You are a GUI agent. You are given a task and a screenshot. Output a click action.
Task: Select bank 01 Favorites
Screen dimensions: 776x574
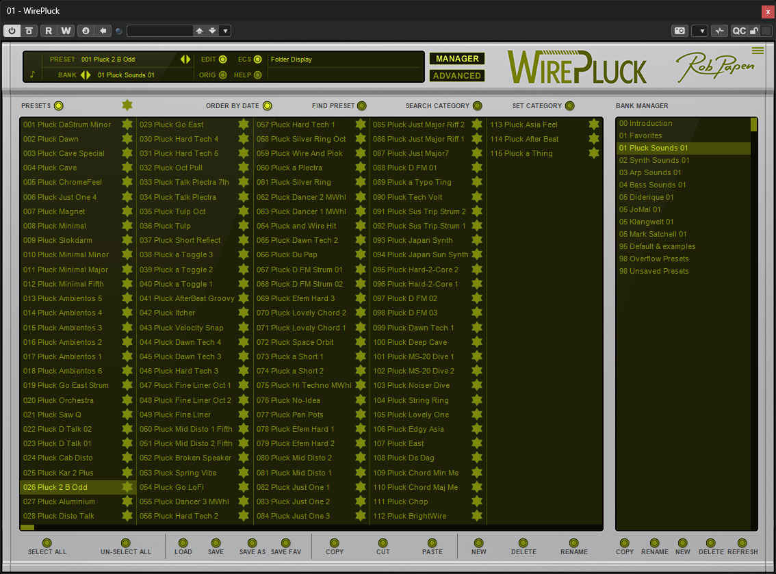683,135
